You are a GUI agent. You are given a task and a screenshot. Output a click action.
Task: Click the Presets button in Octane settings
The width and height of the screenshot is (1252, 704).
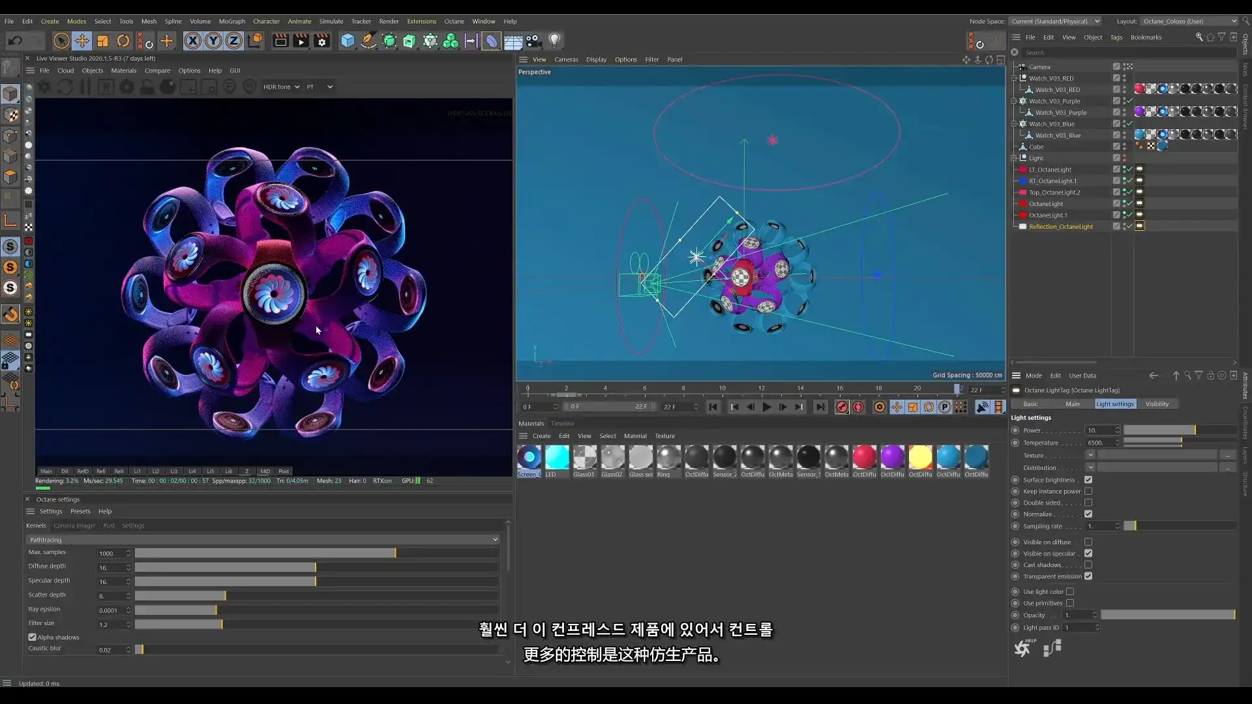coord(80,511)
